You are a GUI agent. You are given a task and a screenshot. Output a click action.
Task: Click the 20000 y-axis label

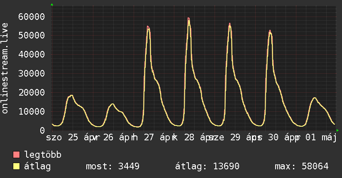tap(32, 92)
